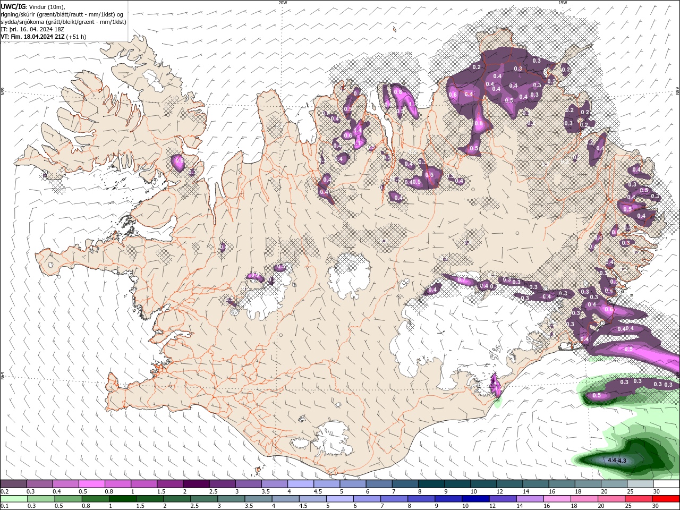Select the crimson 25 rain legend swatch
This screenshot has height=510, width=680.
(x=639, y=499)
